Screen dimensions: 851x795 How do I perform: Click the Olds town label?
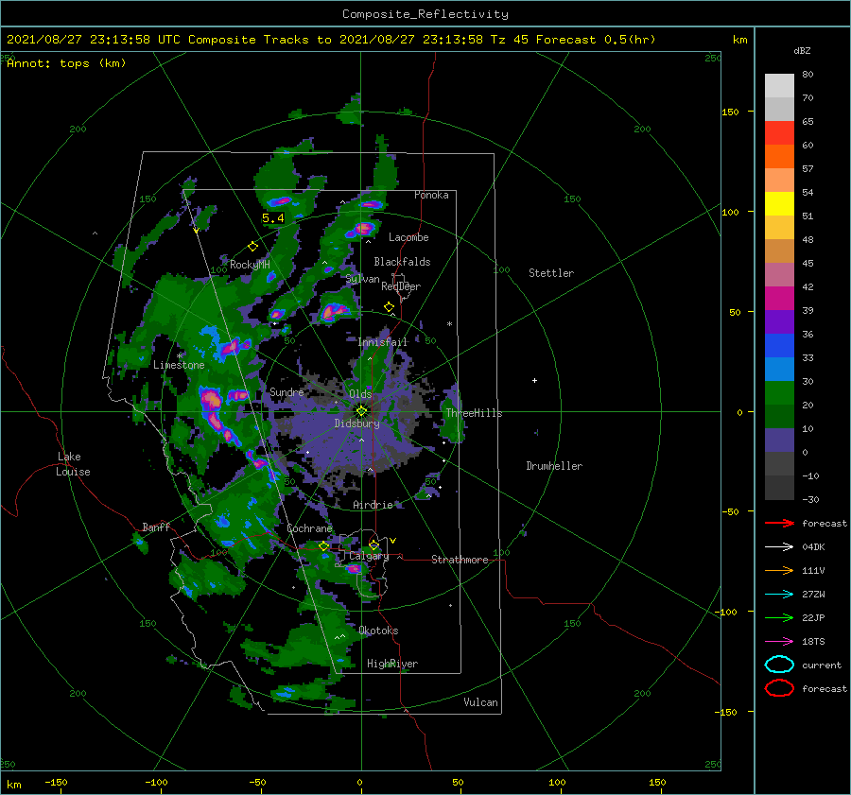tap(360, 394)
